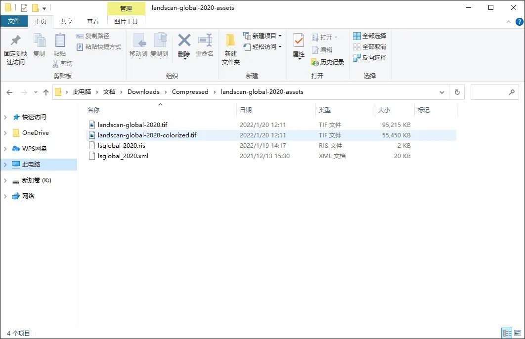The height and width of the screenshot is (339, 525).
Task: Click 文档 in the address breadcrumb
Action: (x=109, y=92)
